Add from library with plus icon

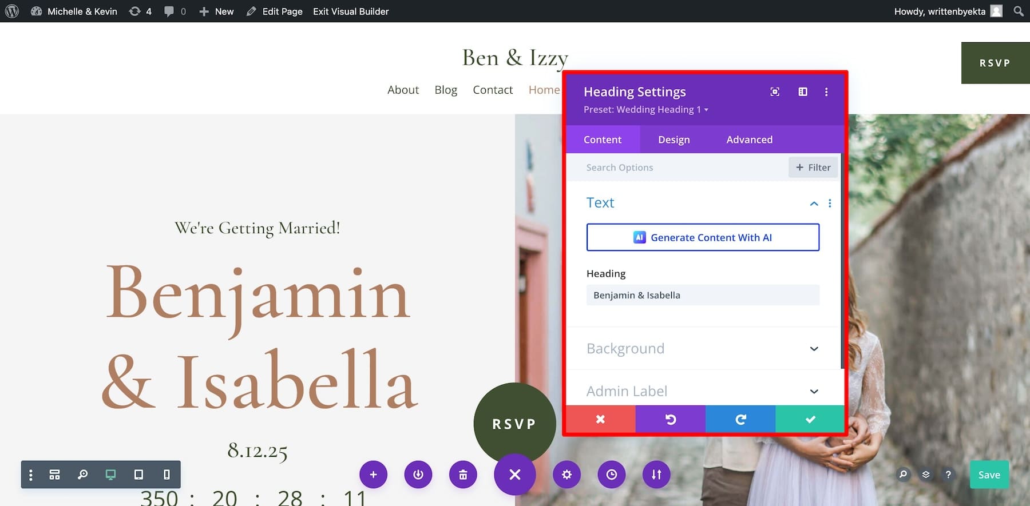tap(373, 475)
